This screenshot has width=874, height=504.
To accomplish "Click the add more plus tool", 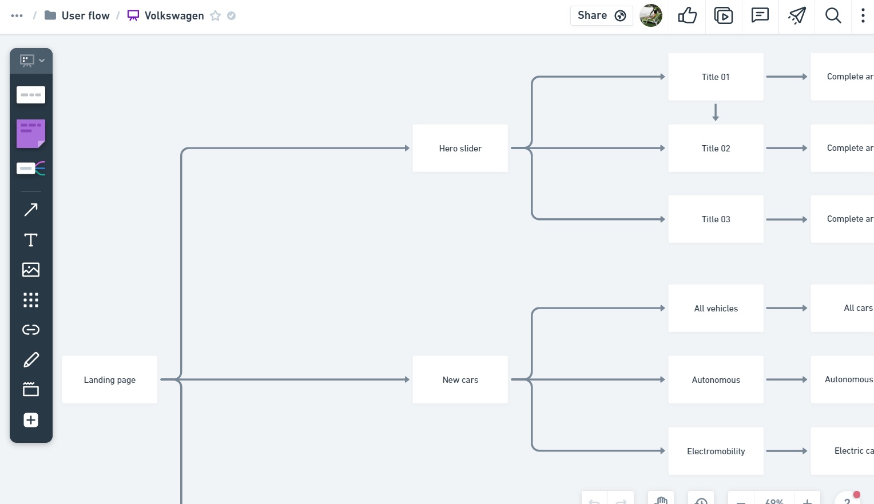I will tap(31, 420).
